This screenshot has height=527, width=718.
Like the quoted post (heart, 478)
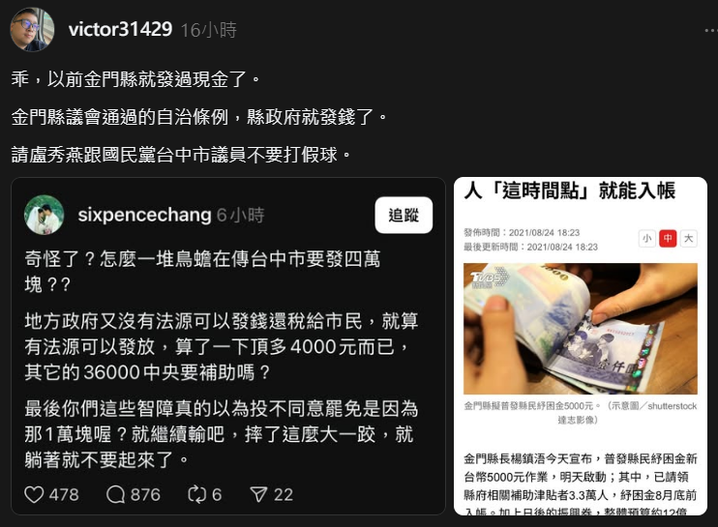[x=34, y=494]
